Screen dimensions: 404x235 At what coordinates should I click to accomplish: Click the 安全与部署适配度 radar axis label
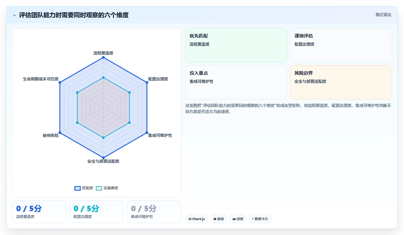pos(103,161)
